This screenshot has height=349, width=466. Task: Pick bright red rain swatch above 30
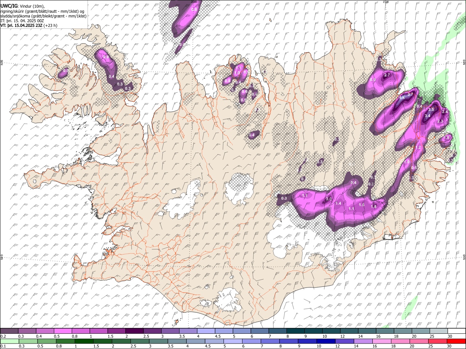tap(456, 341)
